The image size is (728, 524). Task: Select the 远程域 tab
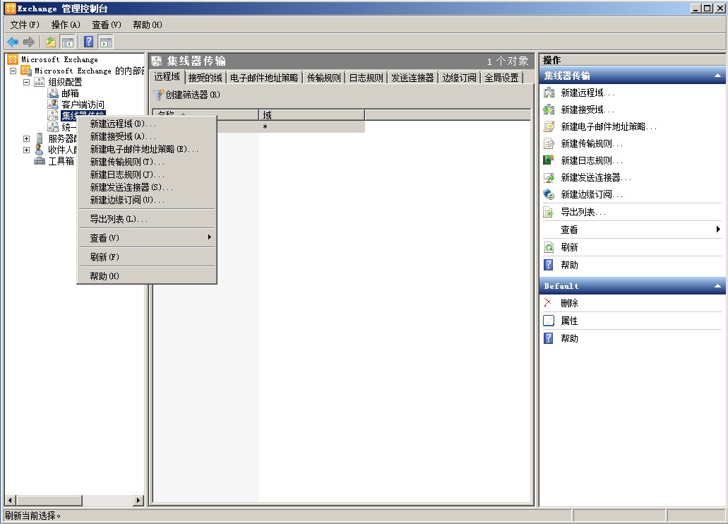pyautogui.click(x=167, y=77)
